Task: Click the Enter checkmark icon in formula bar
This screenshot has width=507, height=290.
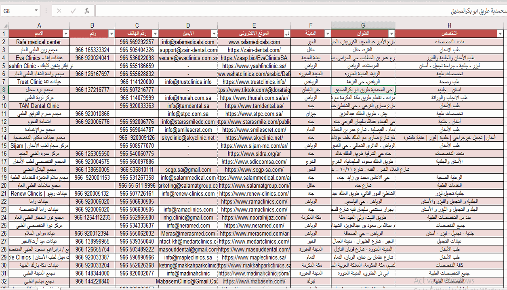Action: coord(73,11)
